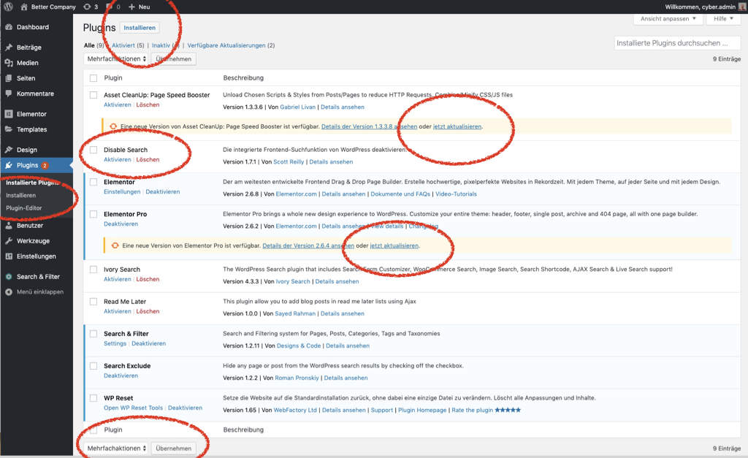Click the Installierte Plugins durchsuchen search field

coord(677,43)
